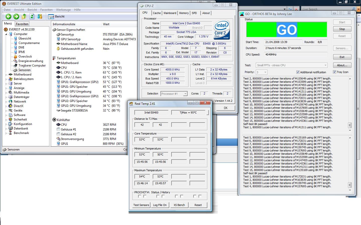Click the CPU temperature row icon in EVEREST
The image size is (361, 225).
pos(58,67)
